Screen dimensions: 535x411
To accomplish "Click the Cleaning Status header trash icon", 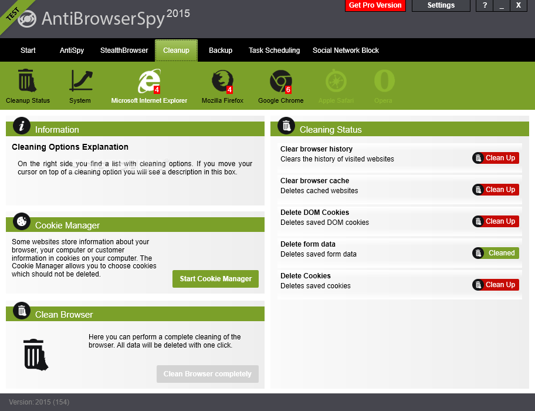I will (286, 126).
